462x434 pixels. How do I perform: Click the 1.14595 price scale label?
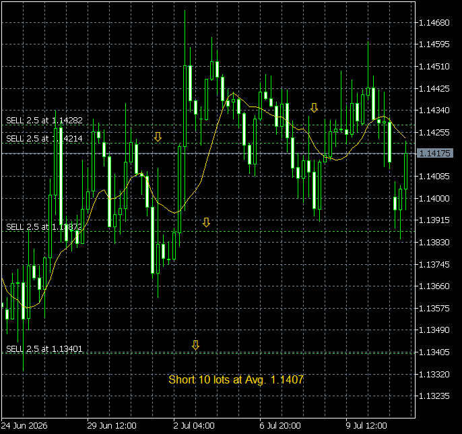434,44
